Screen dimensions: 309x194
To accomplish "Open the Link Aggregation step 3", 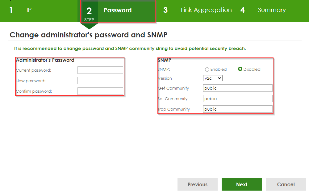I will 206,10.
